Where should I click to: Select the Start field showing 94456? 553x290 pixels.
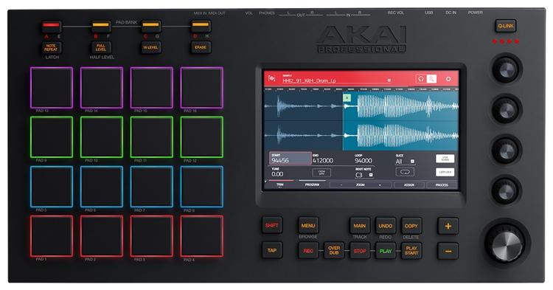pyautogui.click(x=291, y=159)
